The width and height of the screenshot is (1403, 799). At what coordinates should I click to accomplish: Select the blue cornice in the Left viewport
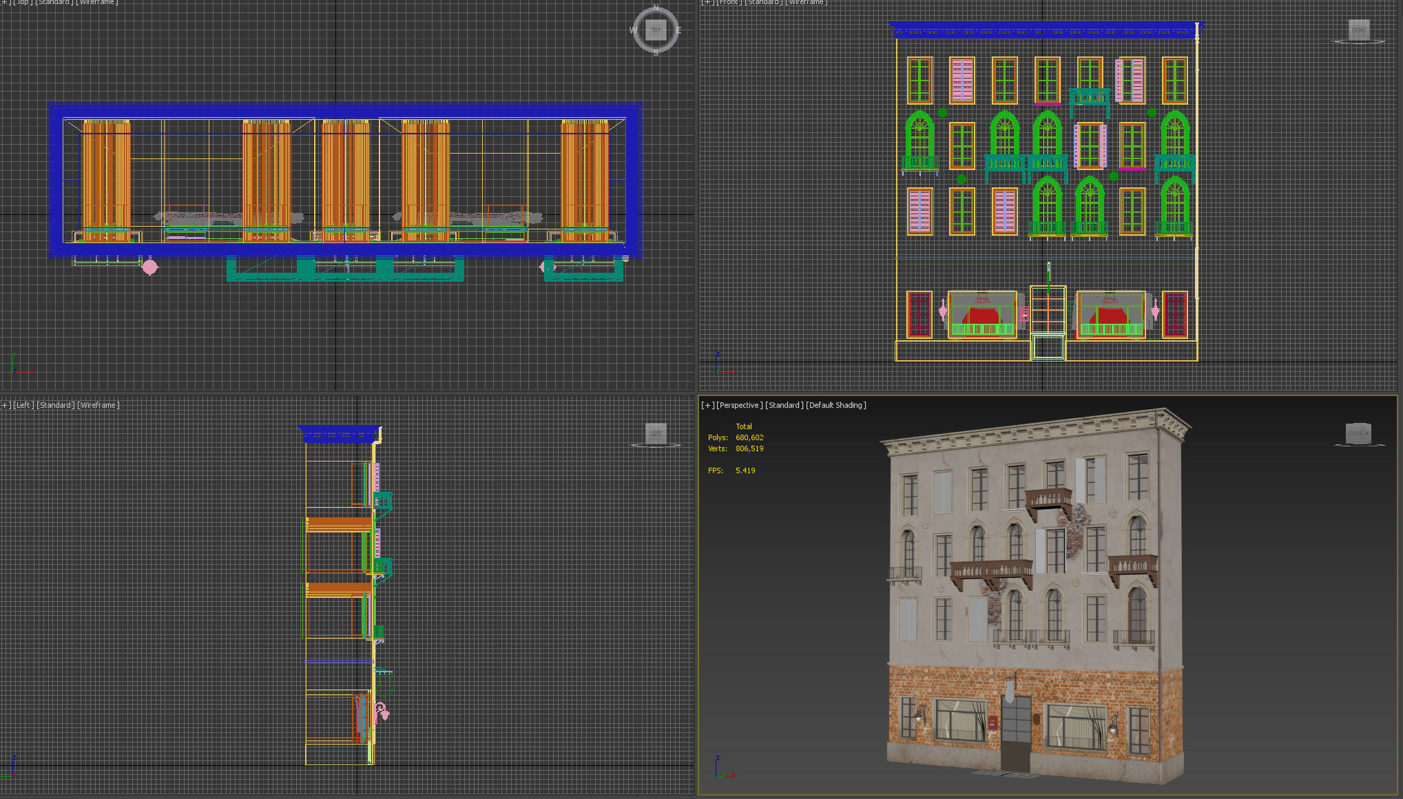coord(340,433)
